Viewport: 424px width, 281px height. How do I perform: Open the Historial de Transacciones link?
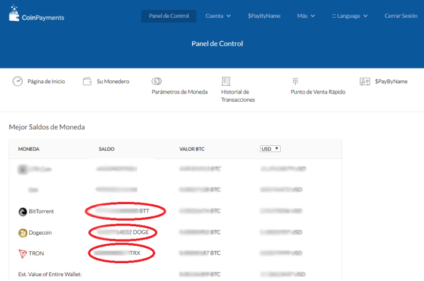238,96
